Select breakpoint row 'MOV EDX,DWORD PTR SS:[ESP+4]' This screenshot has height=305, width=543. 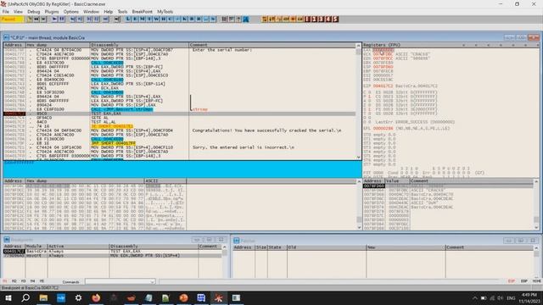[113, 256]
